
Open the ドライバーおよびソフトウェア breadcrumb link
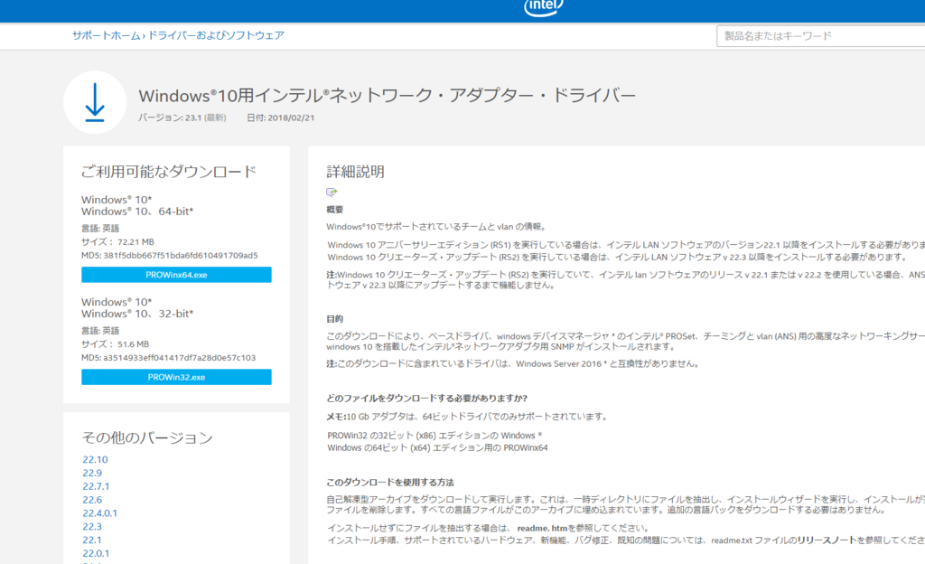215,35
